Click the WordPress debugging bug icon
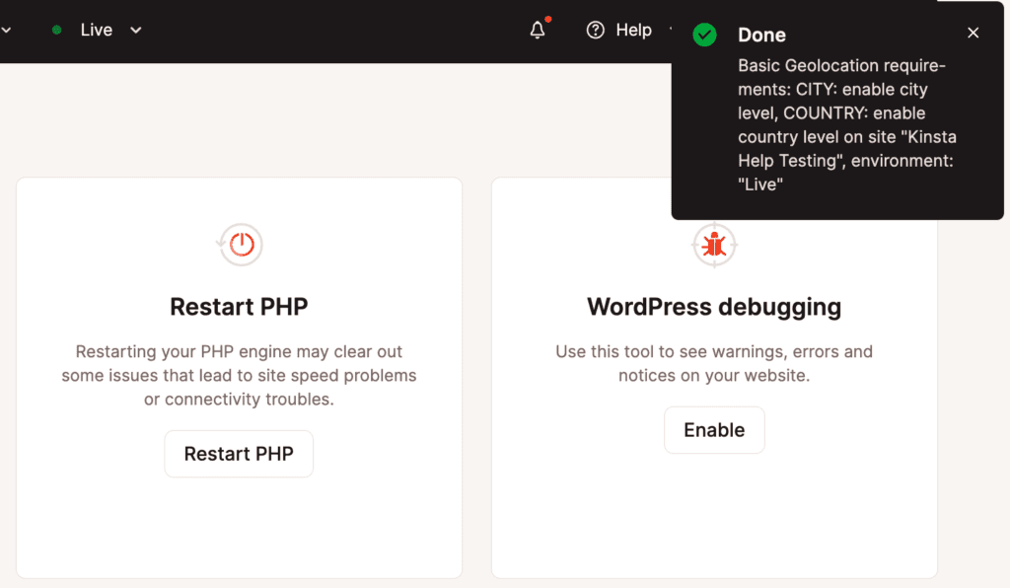Viewport: 1010px width, 588px height. (x=714, y=245)
